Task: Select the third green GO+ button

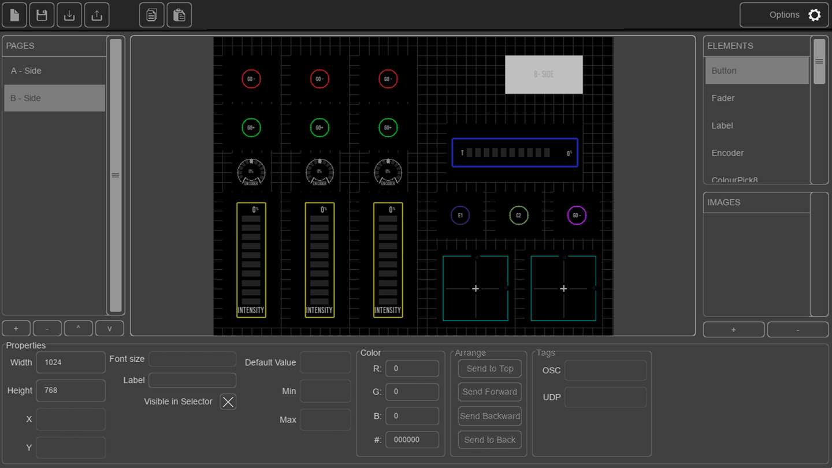Action: point(388,128)
